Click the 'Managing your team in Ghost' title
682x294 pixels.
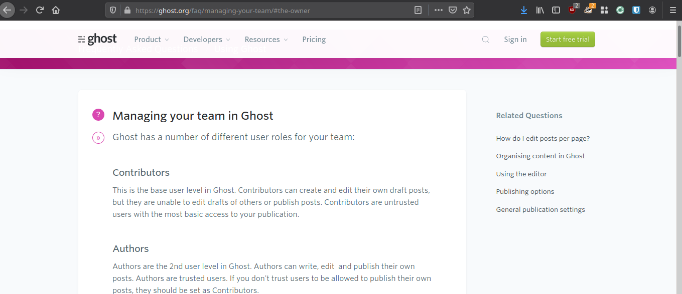[x=193, y=116]
